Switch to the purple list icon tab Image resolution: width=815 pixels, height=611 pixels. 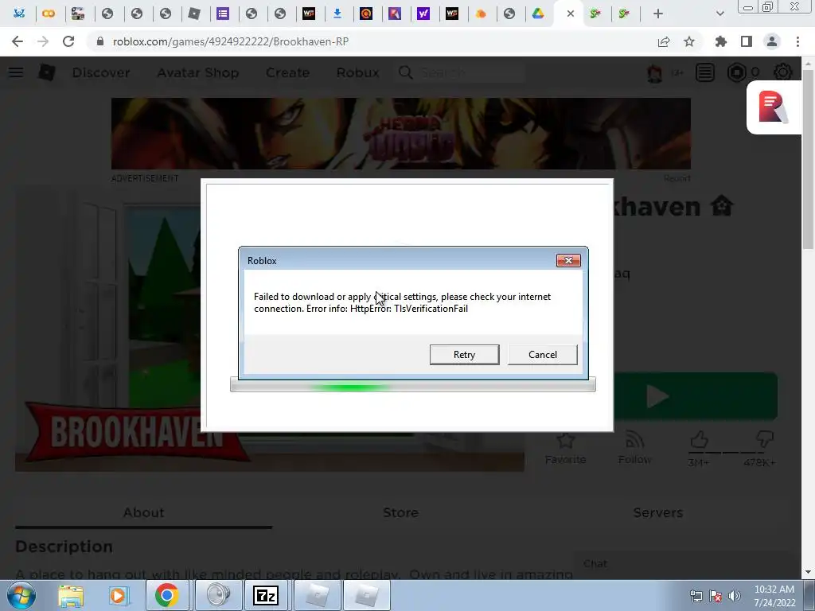tap(223, 14)
